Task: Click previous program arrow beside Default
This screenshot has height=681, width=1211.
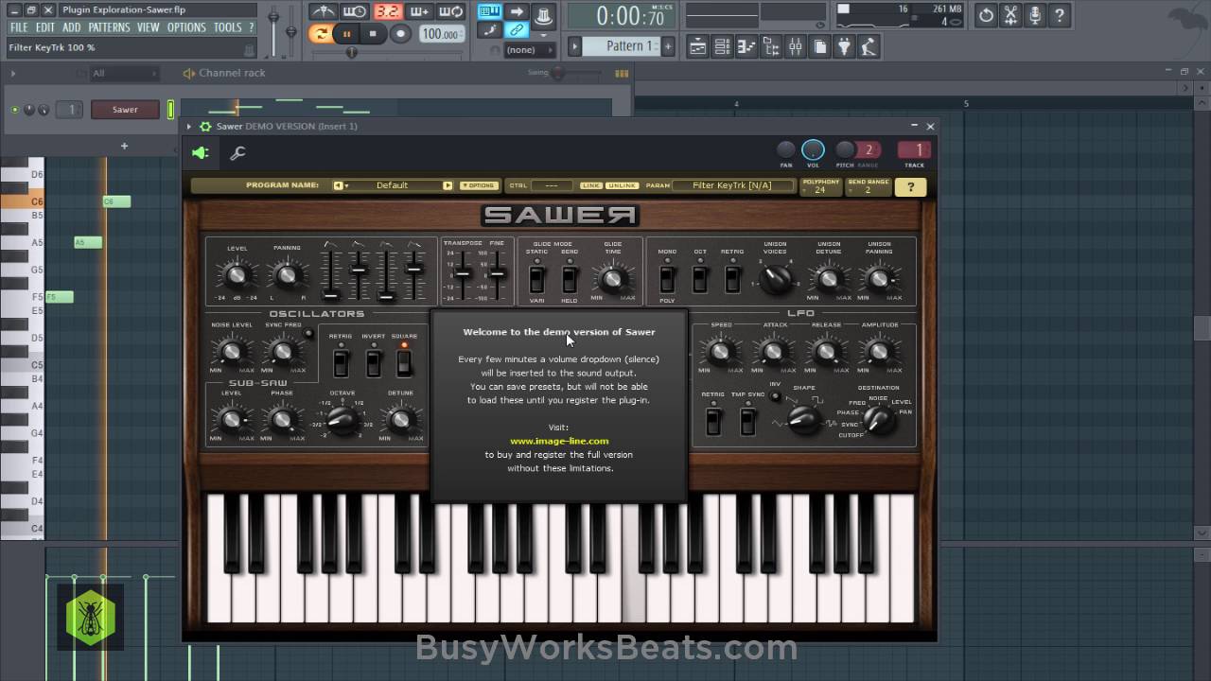Action: click(x=339, y=185)
